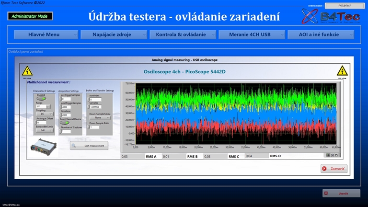The height and width of the screenshot is (207, 368).
Task: Open Hlavné Menu
Action: point(46,34)
